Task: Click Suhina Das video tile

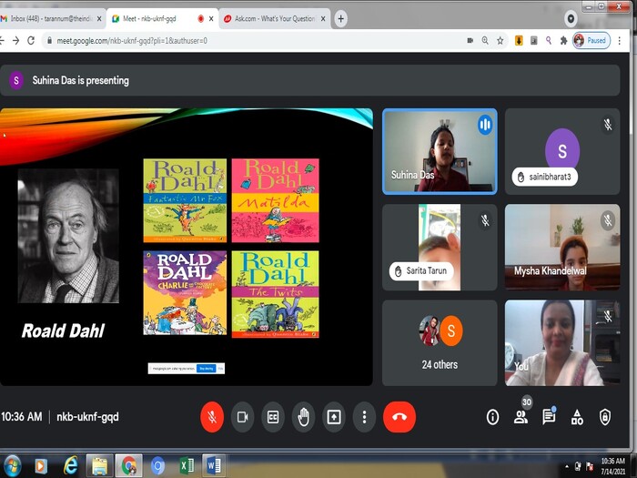Action: pos(440,151)
